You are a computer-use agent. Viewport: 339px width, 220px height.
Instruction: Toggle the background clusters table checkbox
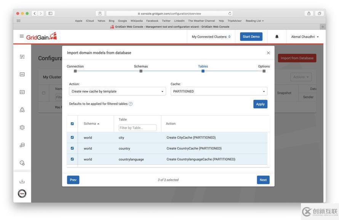click(44, 93)
